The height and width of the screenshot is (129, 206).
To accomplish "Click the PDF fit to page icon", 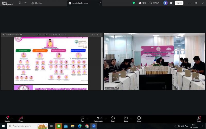I will pos(54,35).
